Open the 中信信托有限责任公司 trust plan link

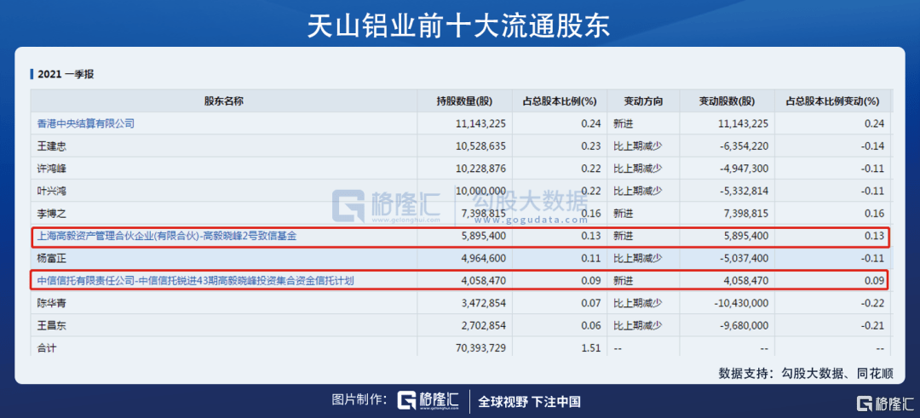(x=195, y=281)
